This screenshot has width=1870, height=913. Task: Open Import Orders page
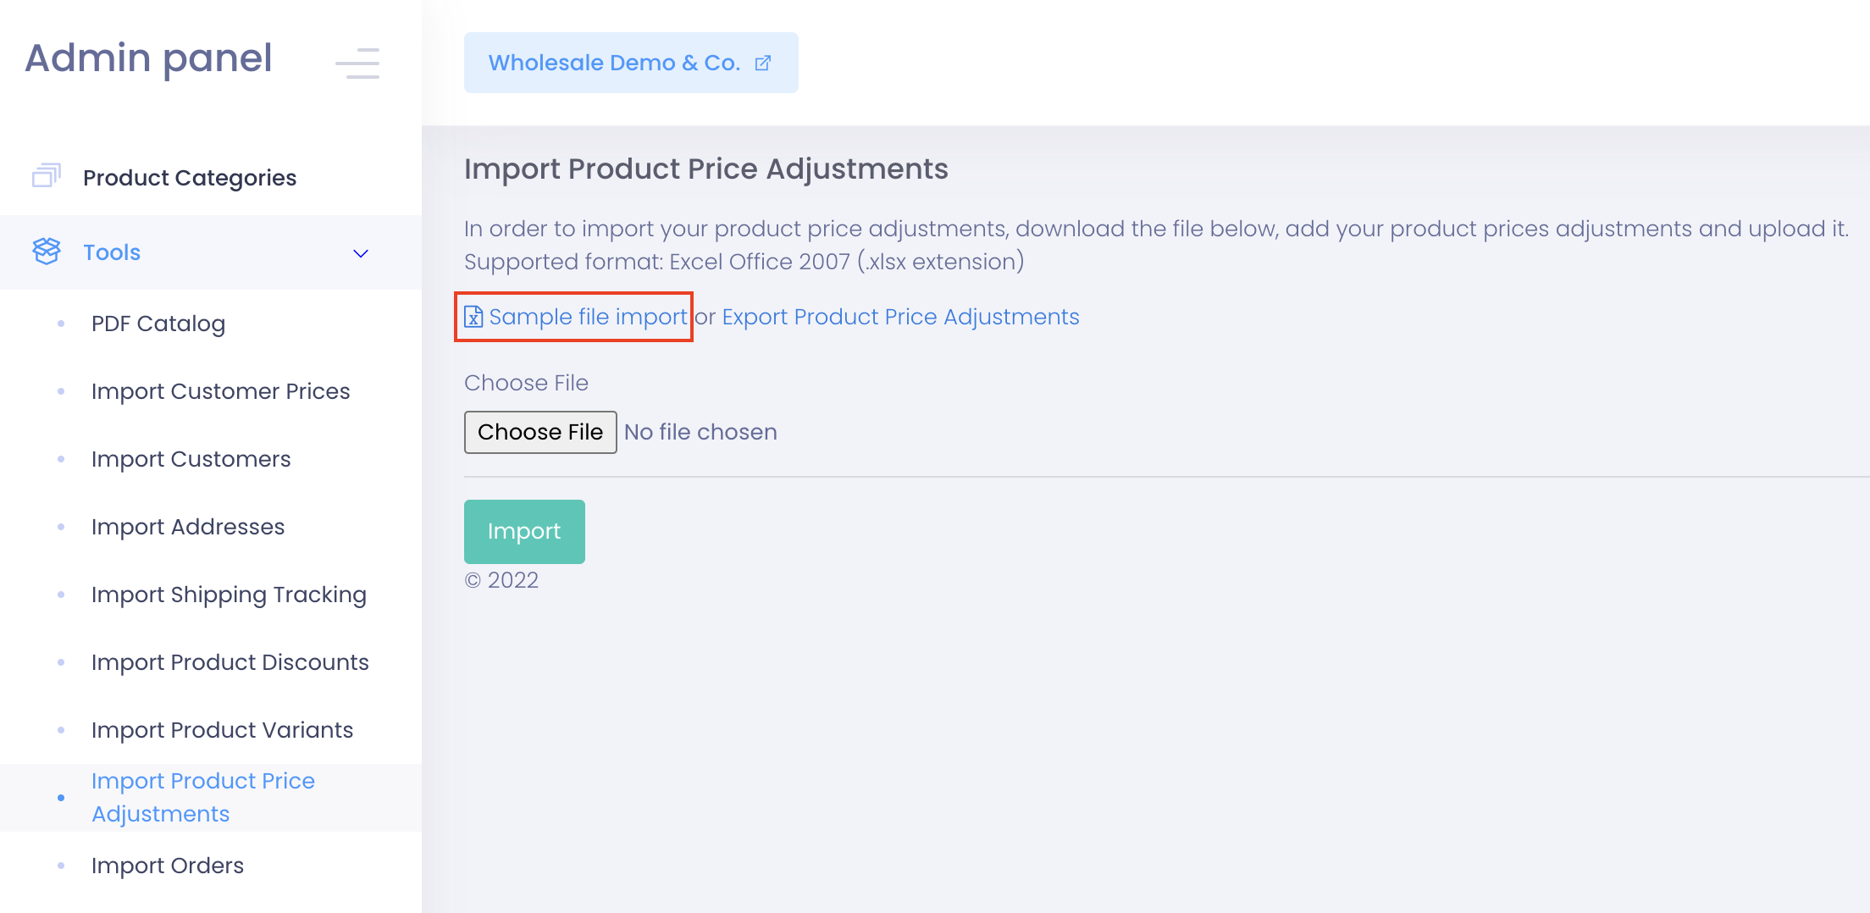(x=168, y=866)
